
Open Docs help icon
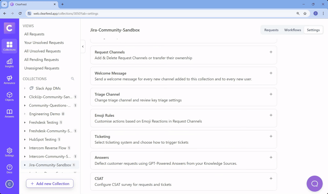(10, 169)
